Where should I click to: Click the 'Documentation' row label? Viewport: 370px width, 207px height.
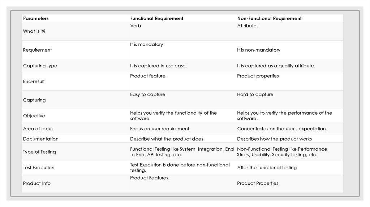click(x=40, y=139)
